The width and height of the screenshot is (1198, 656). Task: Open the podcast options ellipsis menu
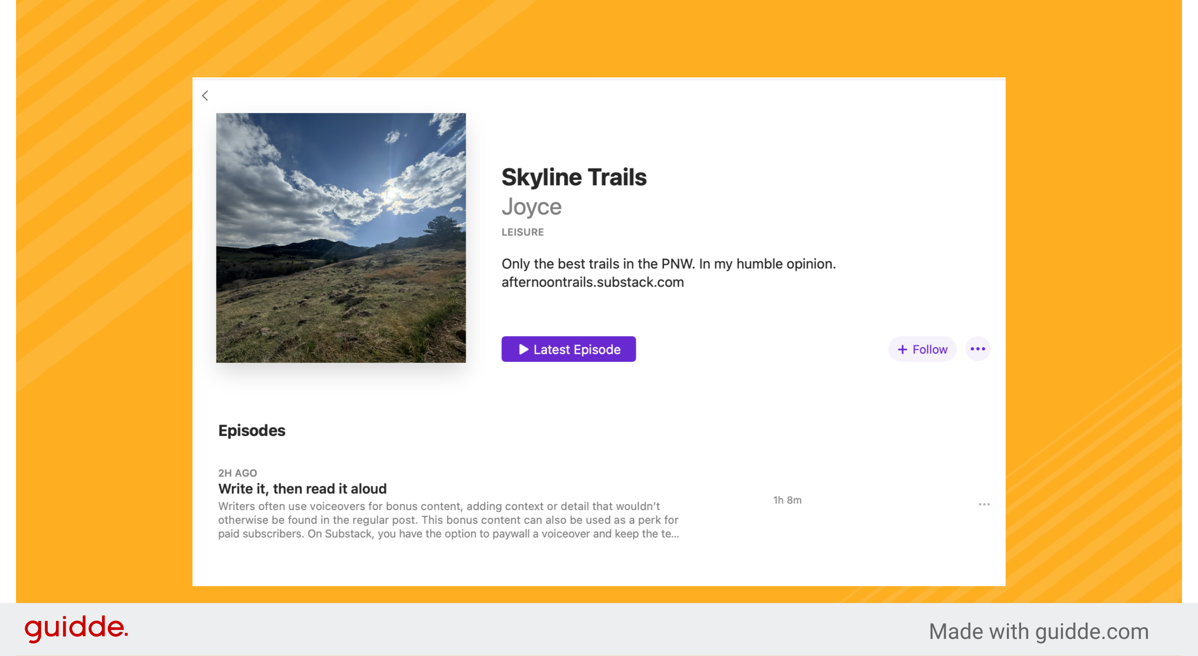click(978, 349)
